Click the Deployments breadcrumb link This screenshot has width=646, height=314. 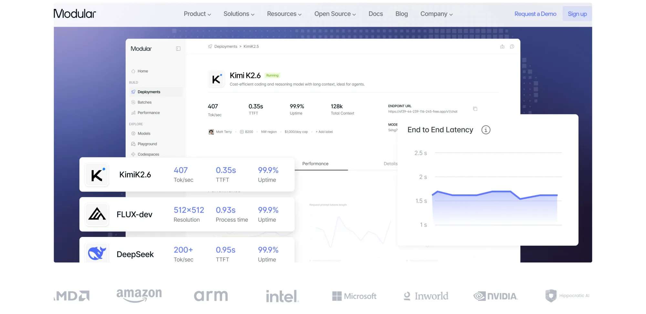(225, 46)
